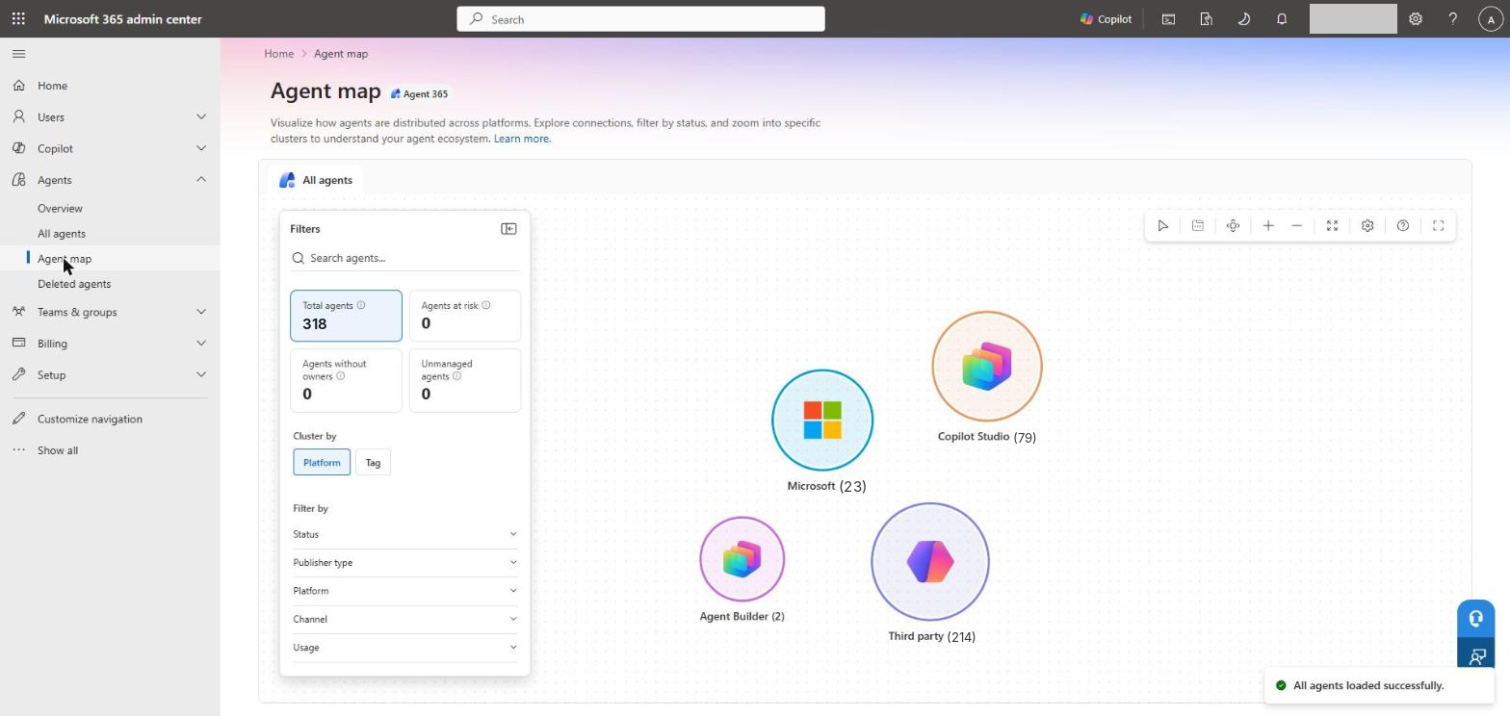This screenshot has width=1510, height=716.
Task: Enter full screen map view
Action: [1439, 225]
